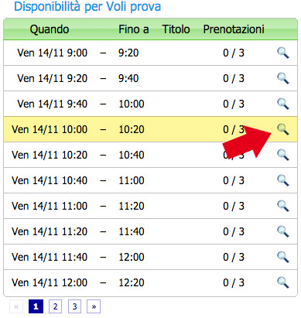Go to page 3
This screenshot has height=318, width=301.
pyautogui.click(x=74, y=306)
